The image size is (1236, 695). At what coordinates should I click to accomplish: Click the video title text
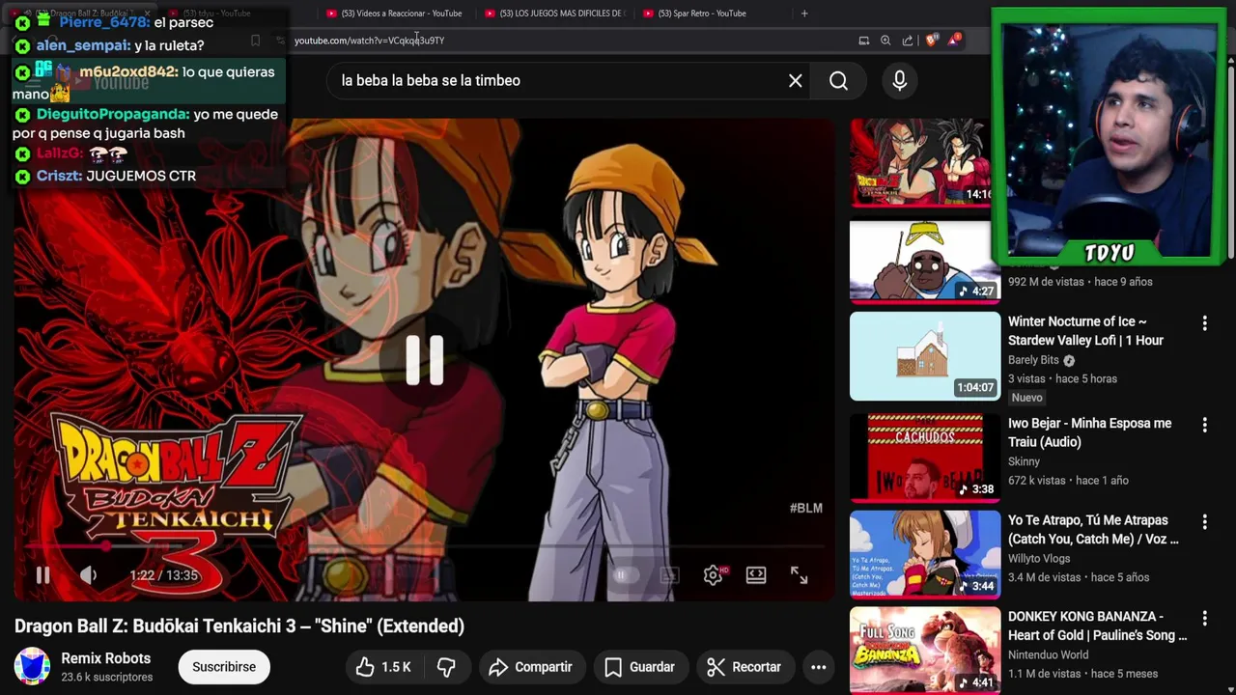pos(239,626)
